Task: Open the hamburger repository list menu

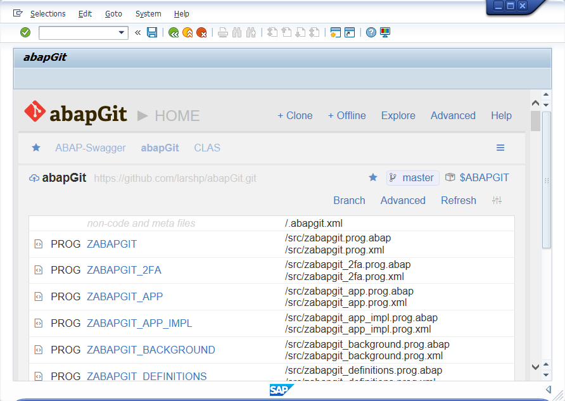Action: click(500, 148)
